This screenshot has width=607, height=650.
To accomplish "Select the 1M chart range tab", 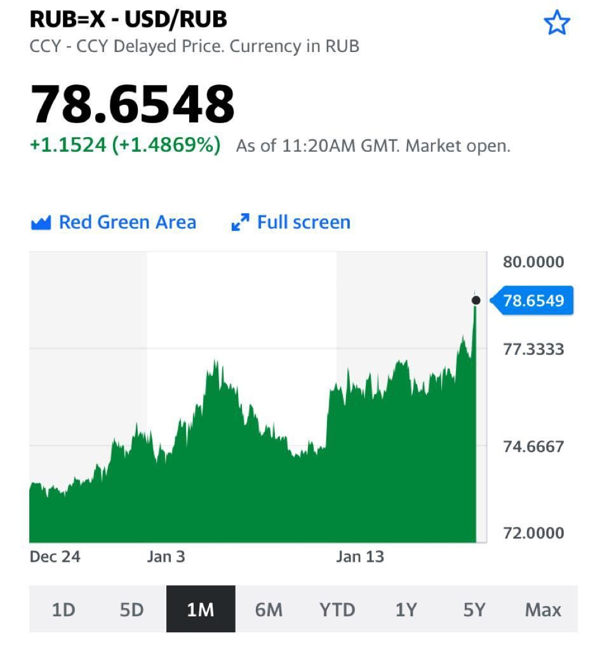I will pos(201,610).
